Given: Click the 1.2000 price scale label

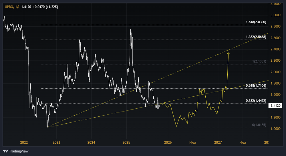Looking at the screenshot, I should [275, 117].
